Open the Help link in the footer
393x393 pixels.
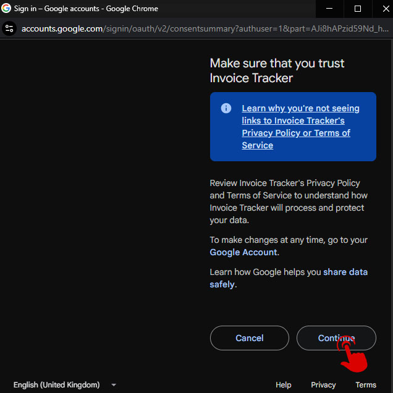tap(283, 385)
